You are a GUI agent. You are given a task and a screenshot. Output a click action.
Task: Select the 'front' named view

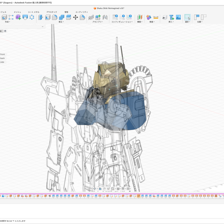point(3,54)
